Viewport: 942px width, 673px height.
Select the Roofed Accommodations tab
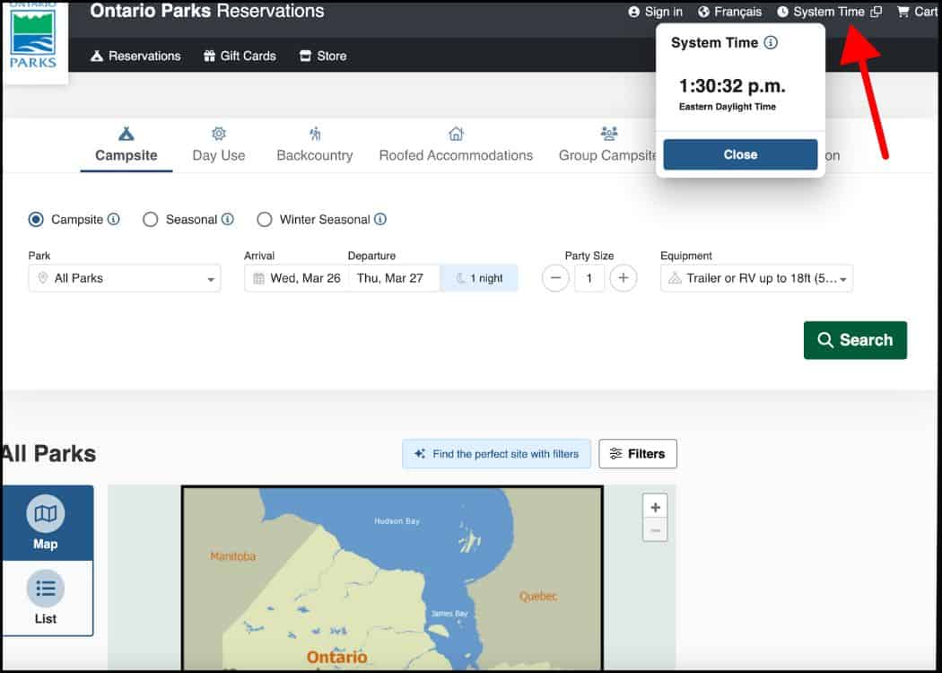point(456,145)
